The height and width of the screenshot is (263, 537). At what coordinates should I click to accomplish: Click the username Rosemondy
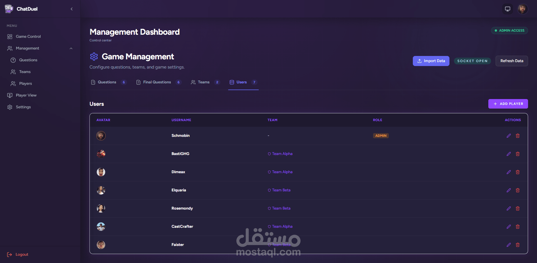[182, 208]
